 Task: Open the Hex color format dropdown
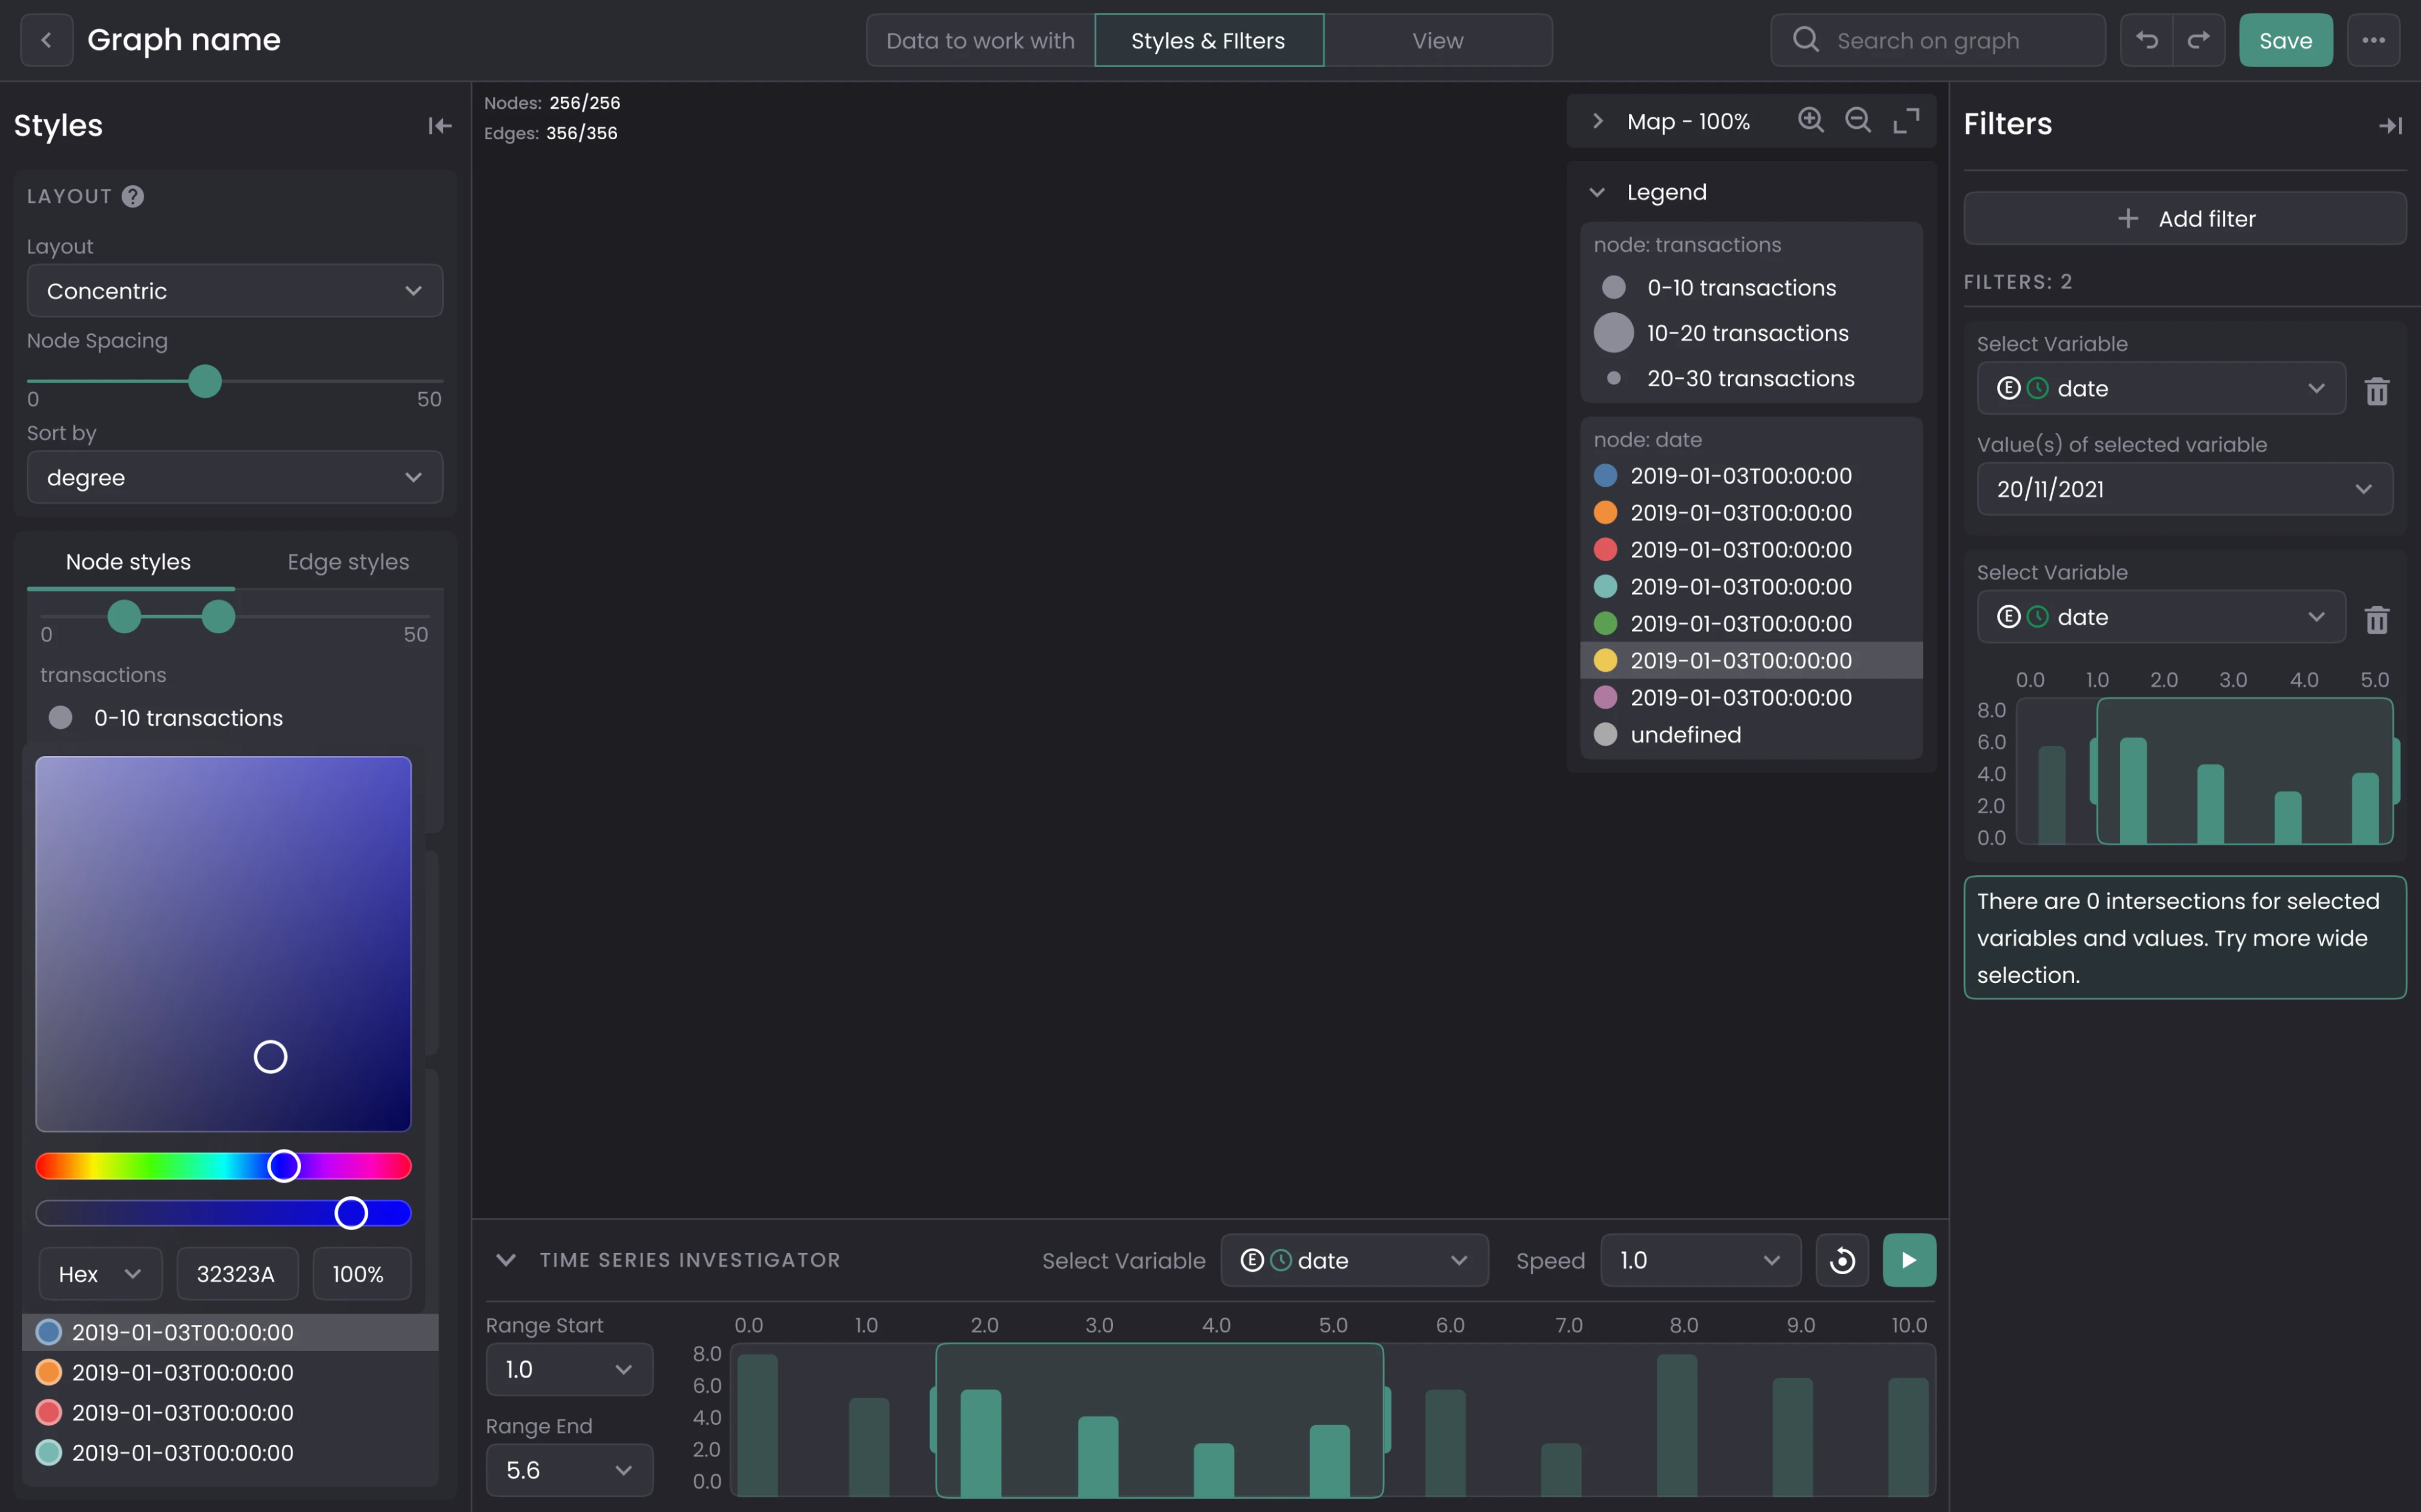pyautogui.click(x=100, y=1274)
